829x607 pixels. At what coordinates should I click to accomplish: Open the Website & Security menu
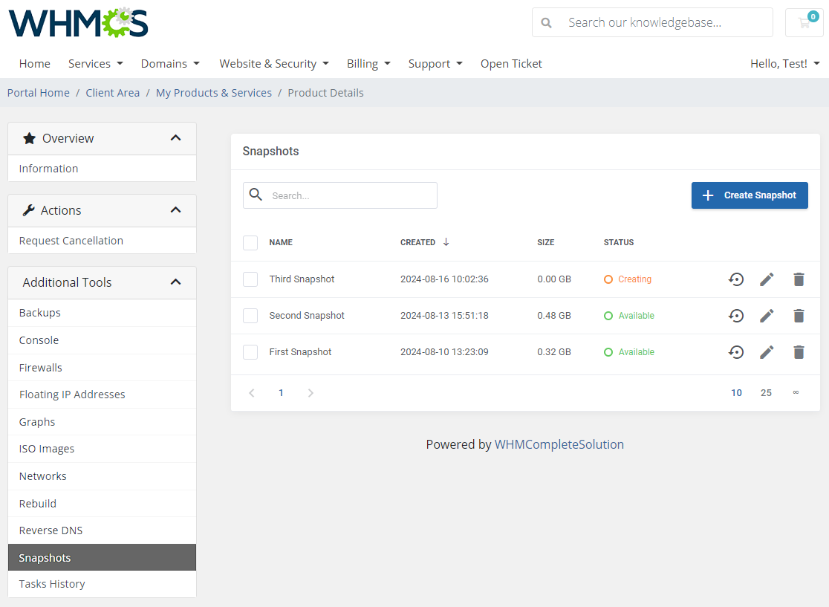click(273, 63)
